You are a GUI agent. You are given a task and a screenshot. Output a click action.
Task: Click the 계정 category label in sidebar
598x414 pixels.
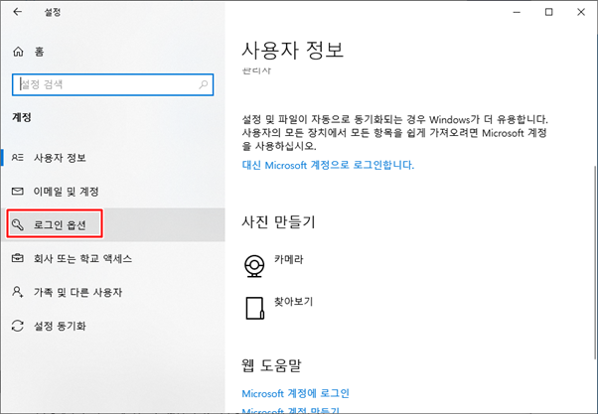(x=22, y=117)
